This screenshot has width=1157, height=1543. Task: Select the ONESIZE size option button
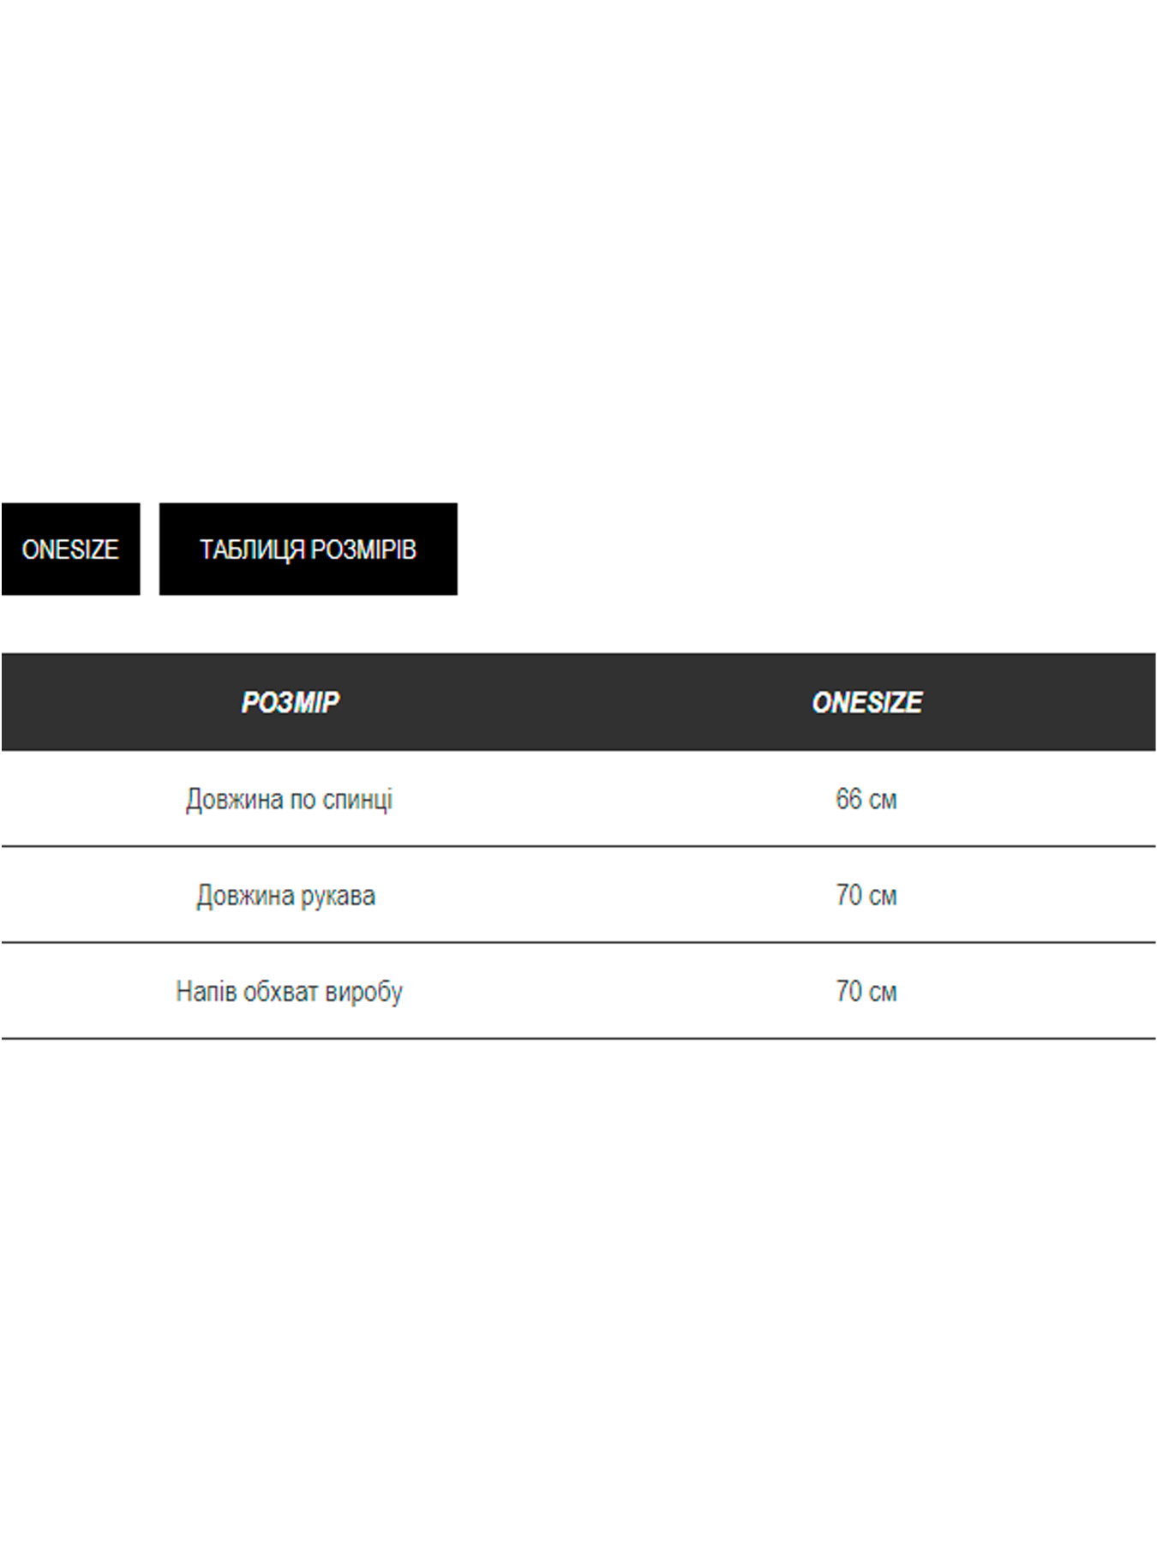coord(70,549)
